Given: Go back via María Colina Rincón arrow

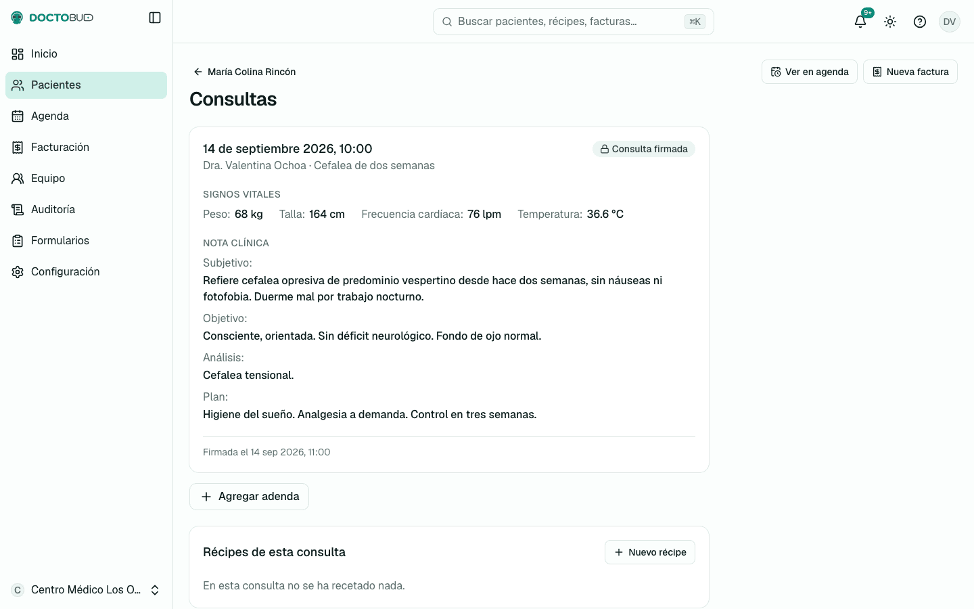Looking at the screenshot, I should click(244, 72).
